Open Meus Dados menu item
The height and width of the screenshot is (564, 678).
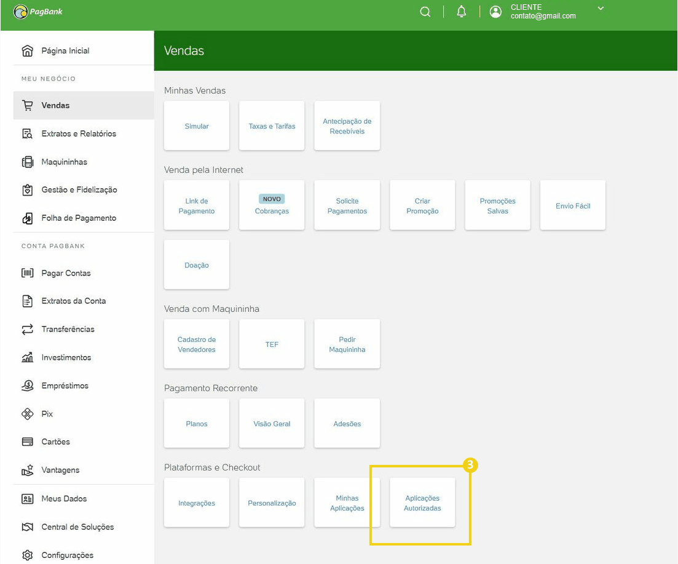pyautogui.click(x=84, y=499)
